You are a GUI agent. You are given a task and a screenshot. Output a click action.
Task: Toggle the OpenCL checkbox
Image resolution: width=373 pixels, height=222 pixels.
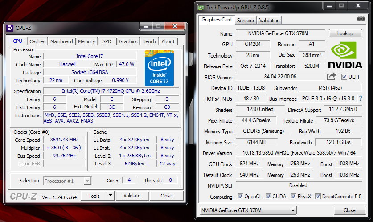pyautogui.click(x=240, y=197)
